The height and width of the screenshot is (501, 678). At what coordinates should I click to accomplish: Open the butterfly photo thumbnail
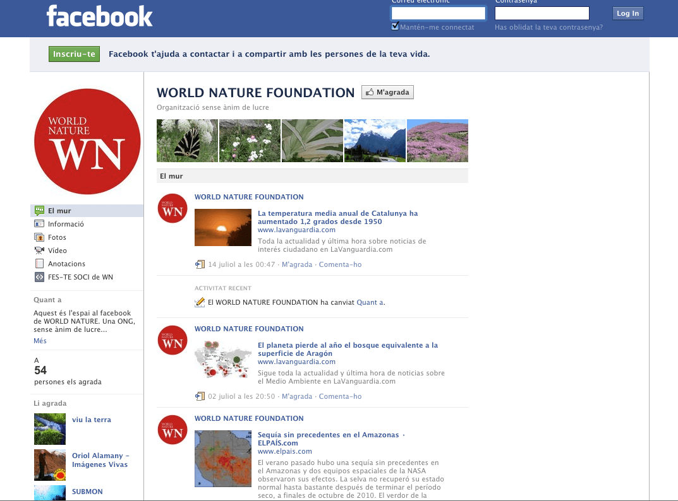tap(187, 141)
